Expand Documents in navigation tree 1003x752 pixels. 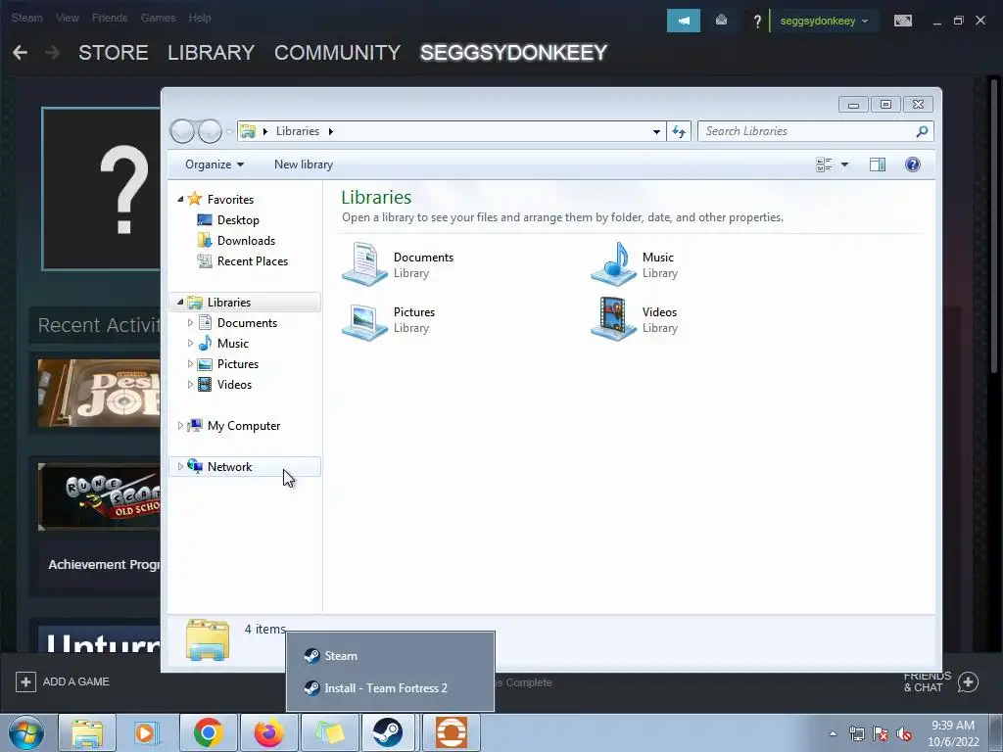coord(190,323)
